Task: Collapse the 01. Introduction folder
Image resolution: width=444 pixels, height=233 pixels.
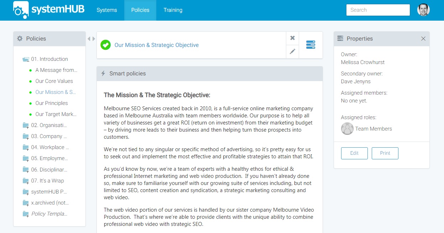Action: (x=26, y=59)
